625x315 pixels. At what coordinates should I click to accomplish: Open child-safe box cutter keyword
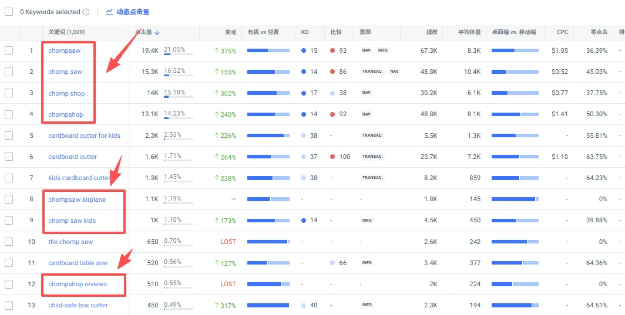[x=78, y=306]
